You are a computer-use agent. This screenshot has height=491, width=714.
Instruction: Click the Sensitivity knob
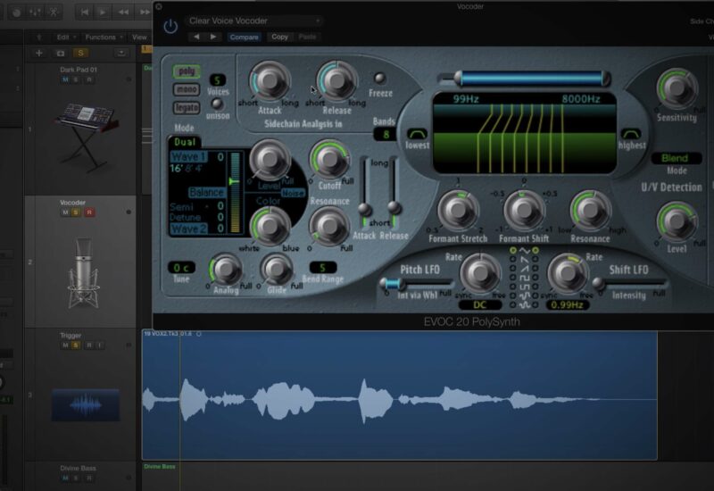pos(677,88)
